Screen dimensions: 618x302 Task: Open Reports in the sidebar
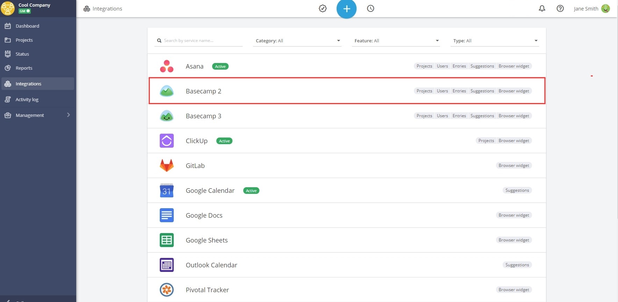click(x=38, y=68)
